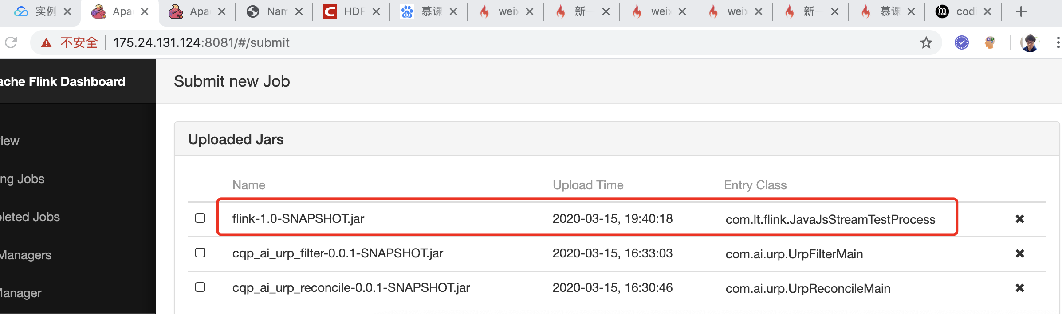Open the browser three-dot menu
This screenshot has height=314, width=1062.
click(1058, 42)
